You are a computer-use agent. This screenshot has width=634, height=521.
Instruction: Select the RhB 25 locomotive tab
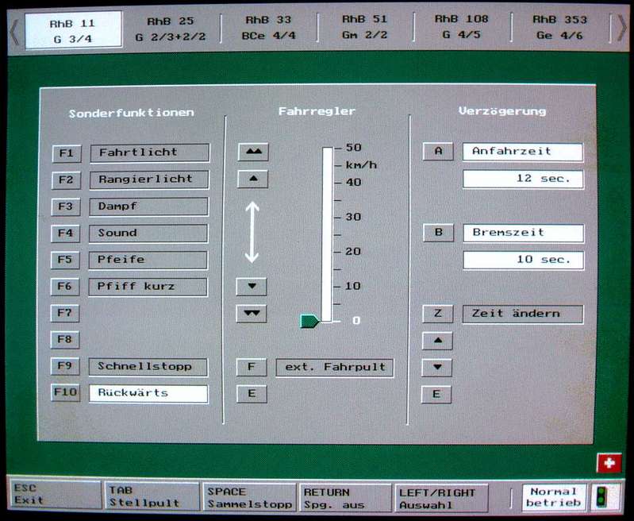tap(171, 28)
